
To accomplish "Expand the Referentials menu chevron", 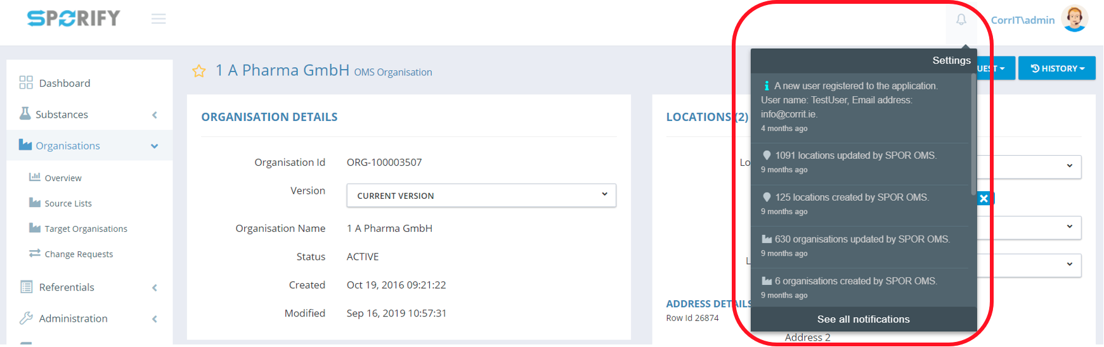I will click(x=155, y=287).
